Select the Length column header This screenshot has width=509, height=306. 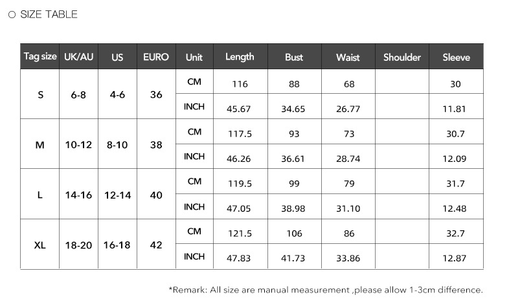240,57
